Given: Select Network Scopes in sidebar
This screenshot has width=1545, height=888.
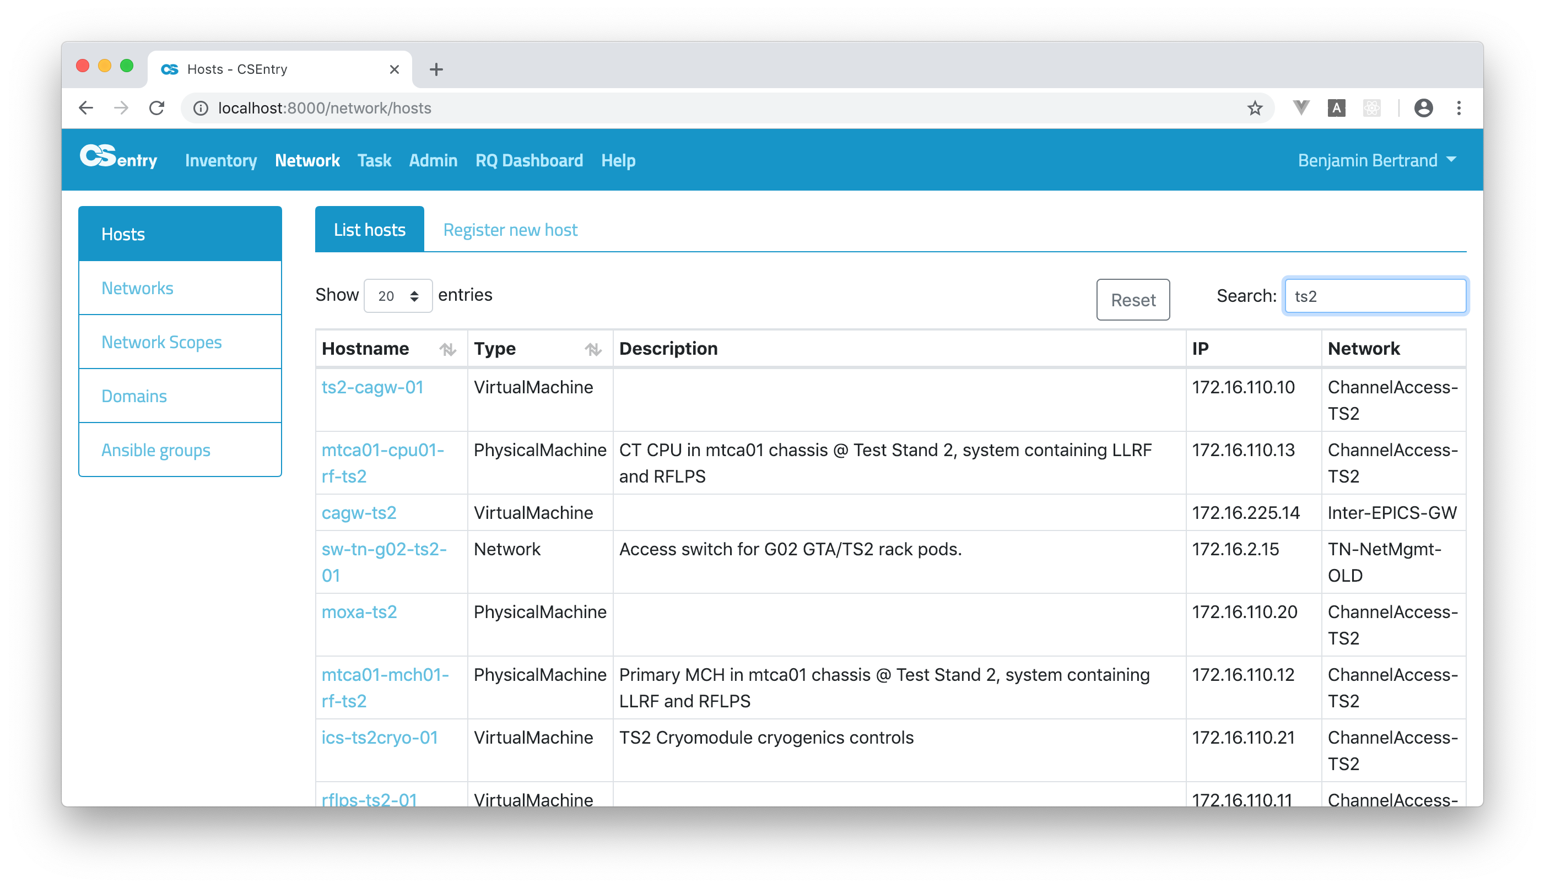Looking at the screenshot, I should coord(161,342).
